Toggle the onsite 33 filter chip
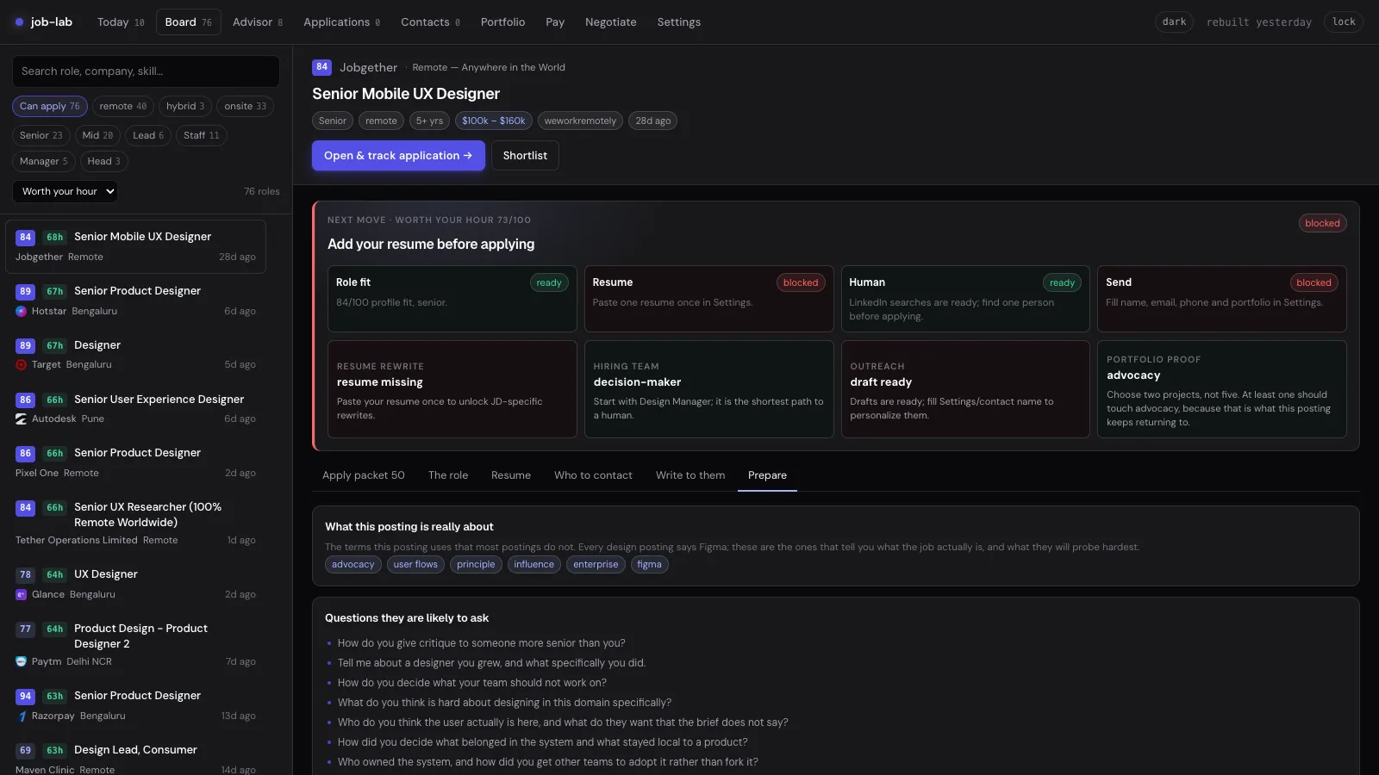The image size is (1379, 775). (246, 107)
